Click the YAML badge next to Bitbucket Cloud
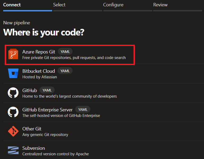The width and height of the screenshot is (204, 159). (x=65, y=71)
